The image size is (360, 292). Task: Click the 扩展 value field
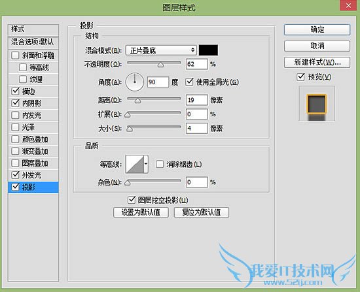pyautogui.click(x=197, y=114)
